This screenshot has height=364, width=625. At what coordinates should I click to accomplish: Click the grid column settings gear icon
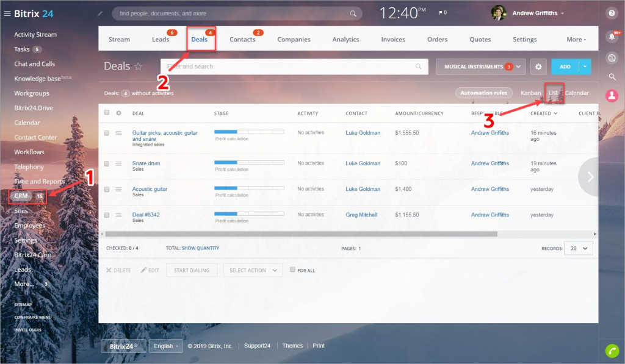[118, 113]
